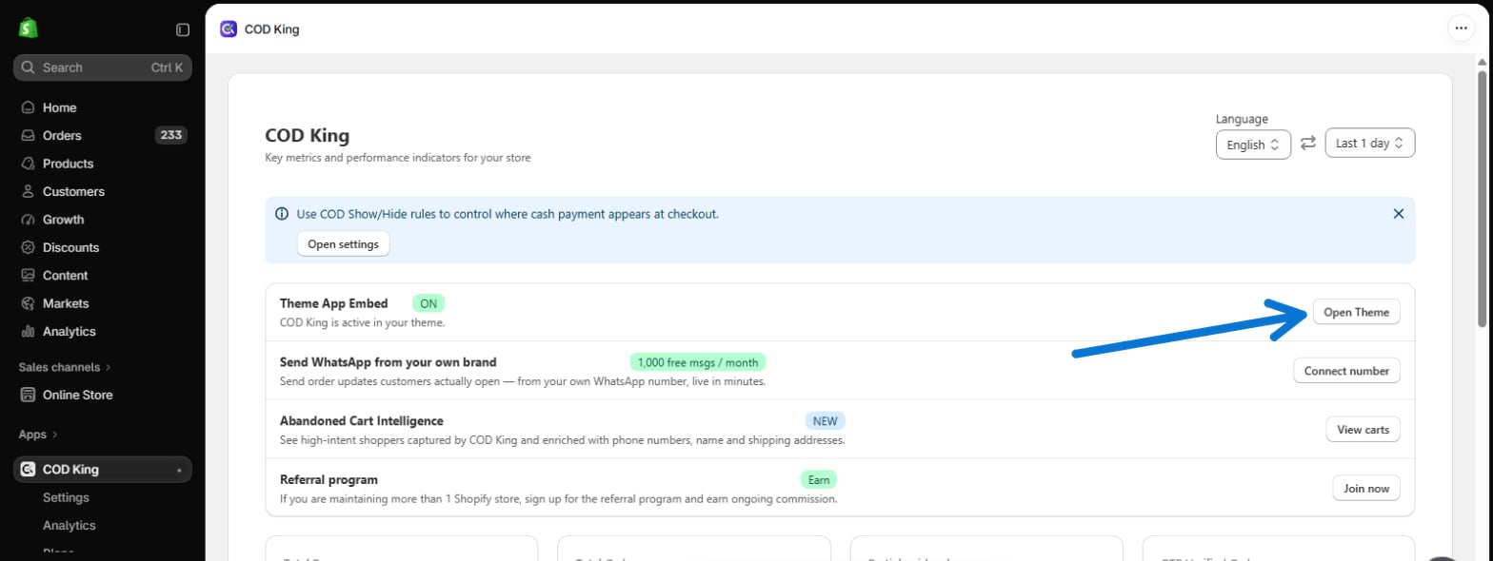Click the swap arrows icon beside Language

pos(1308,143)
